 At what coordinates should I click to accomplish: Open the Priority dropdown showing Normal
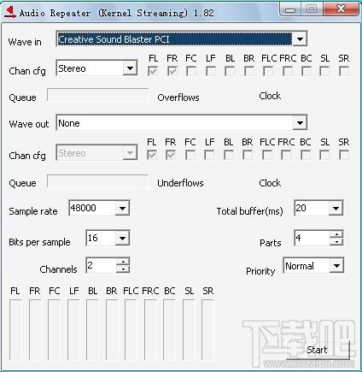[x=336, y=266]
